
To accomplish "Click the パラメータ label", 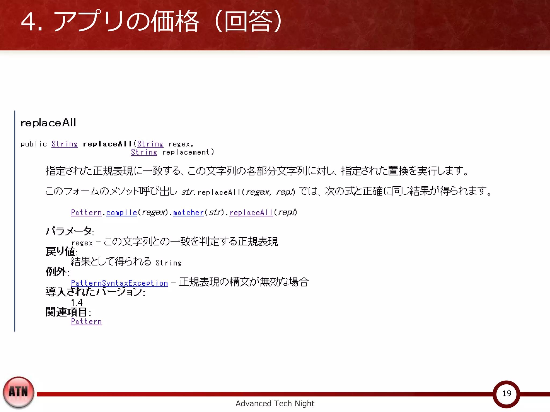I will (x=70, y=231).
